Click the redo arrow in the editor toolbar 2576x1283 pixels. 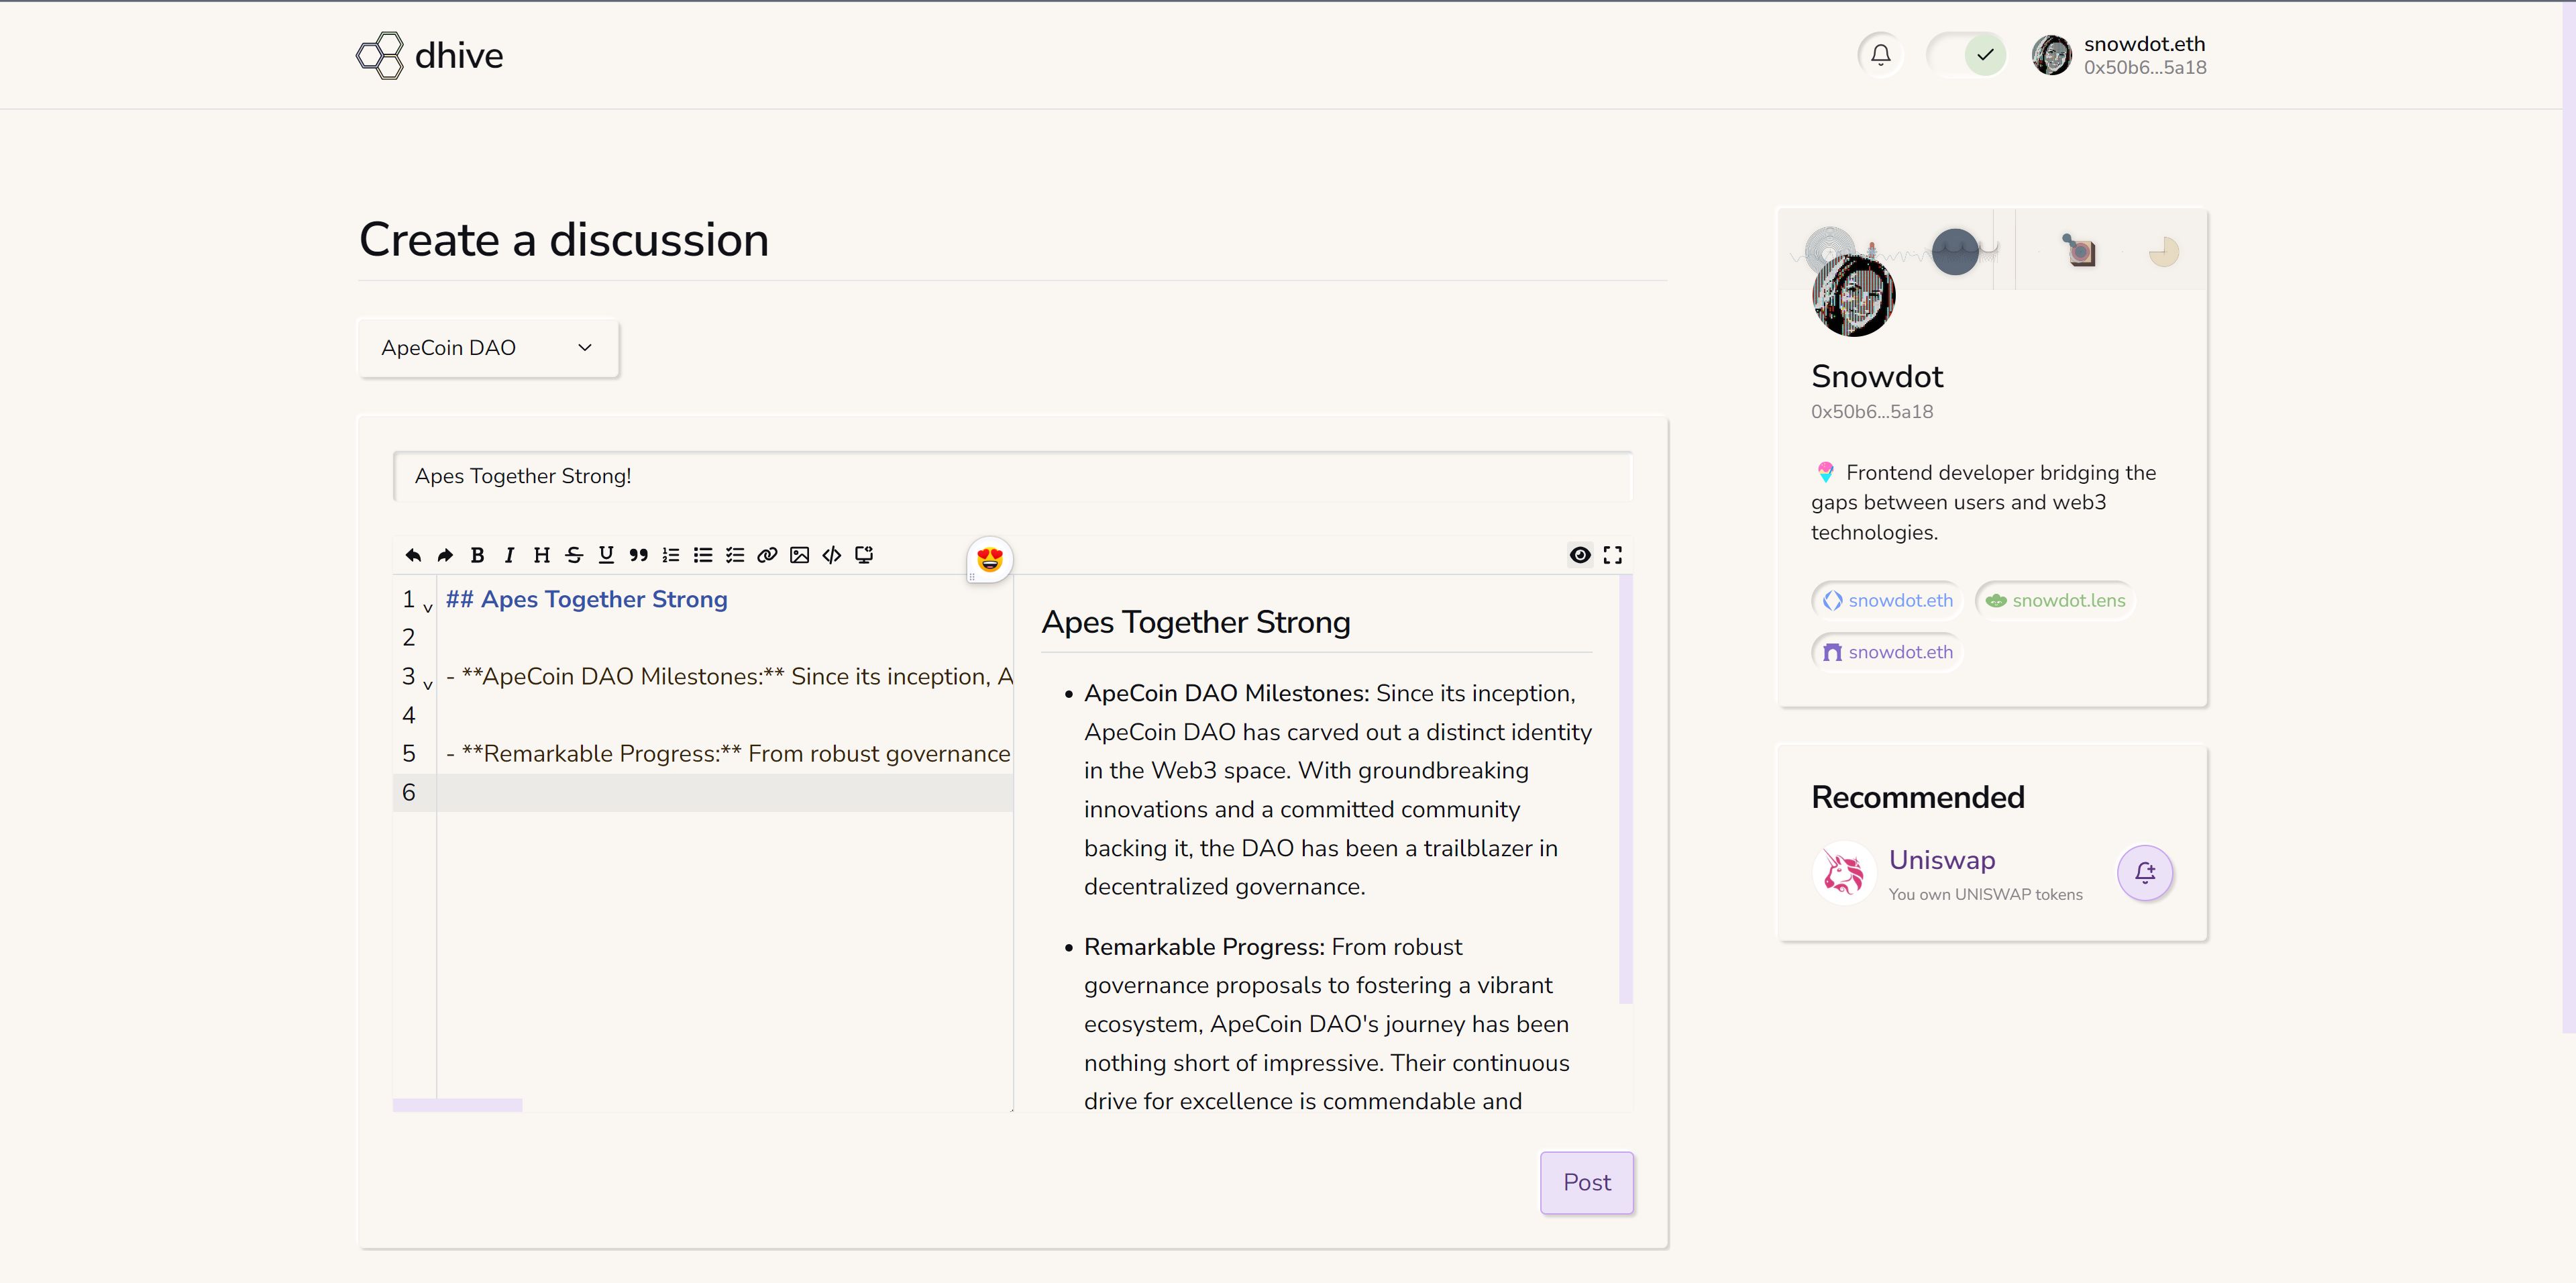[445, 555]
